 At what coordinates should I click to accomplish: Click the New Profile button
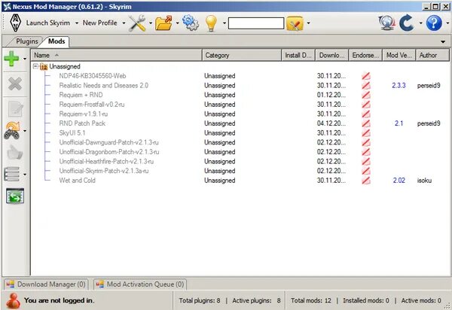tap(99, 23)
